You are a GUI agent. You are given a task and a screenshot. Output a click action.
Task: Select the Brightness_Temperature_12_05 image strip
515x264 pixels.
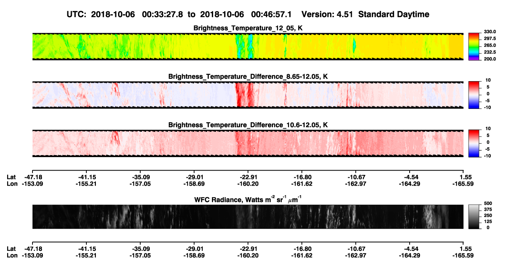[248, 47]
